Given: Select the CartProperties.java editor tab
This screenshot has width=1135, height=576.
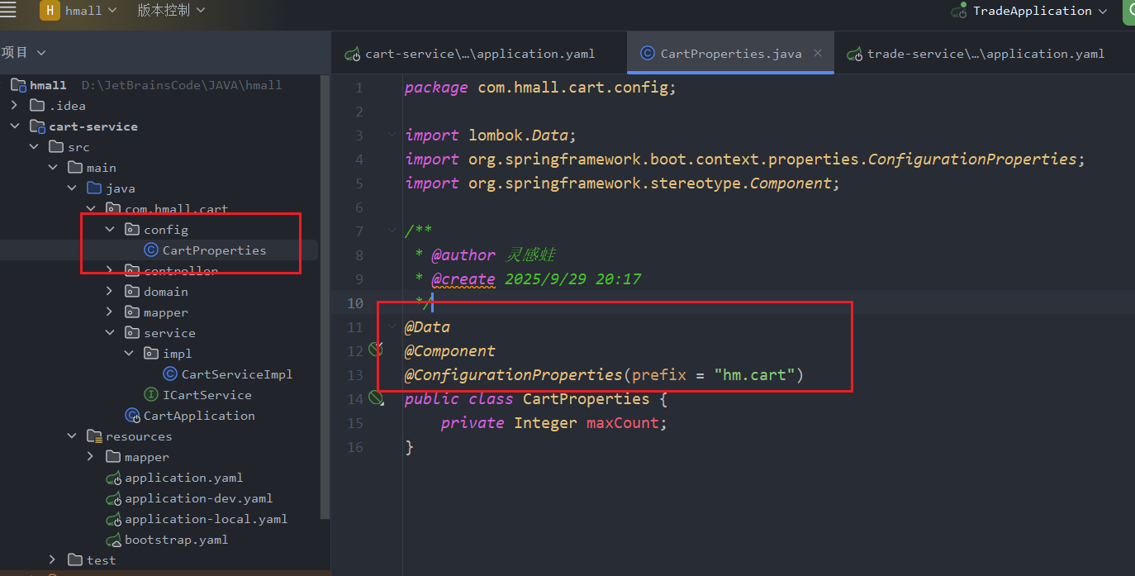Looking at the screenshot, I should (x=730, y=53).
